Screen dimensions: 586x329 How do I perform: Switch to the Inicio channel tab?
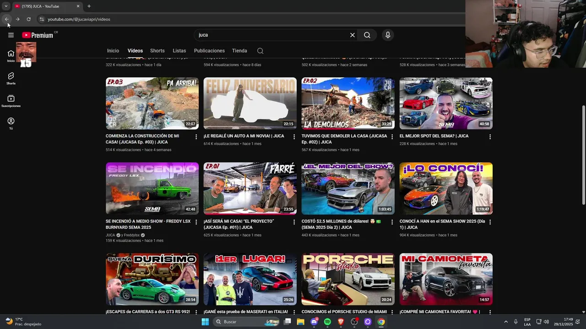pos(113,51)
